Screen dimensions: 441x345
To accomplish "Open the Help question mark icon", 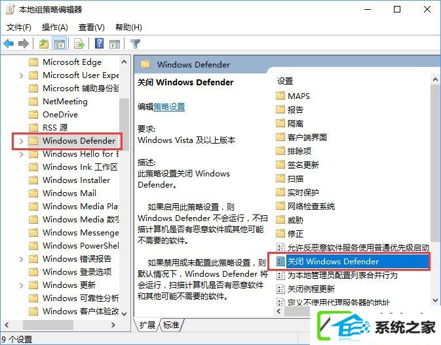I will [99, 44].
